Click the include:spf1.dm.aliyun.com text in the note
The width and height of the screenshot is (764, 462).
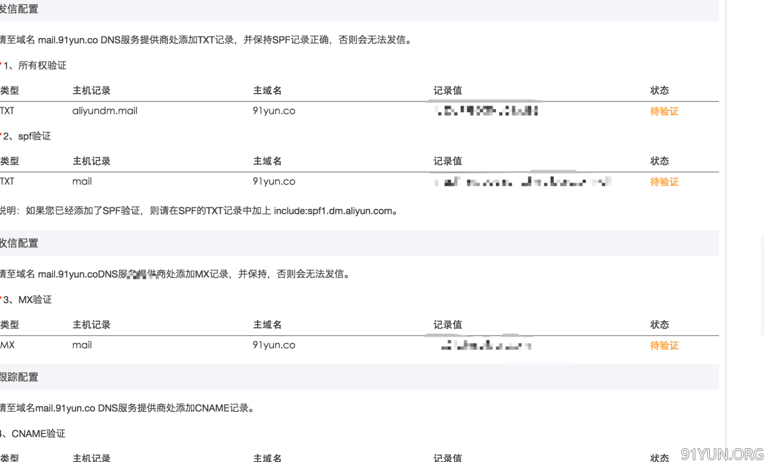(332, 211)
